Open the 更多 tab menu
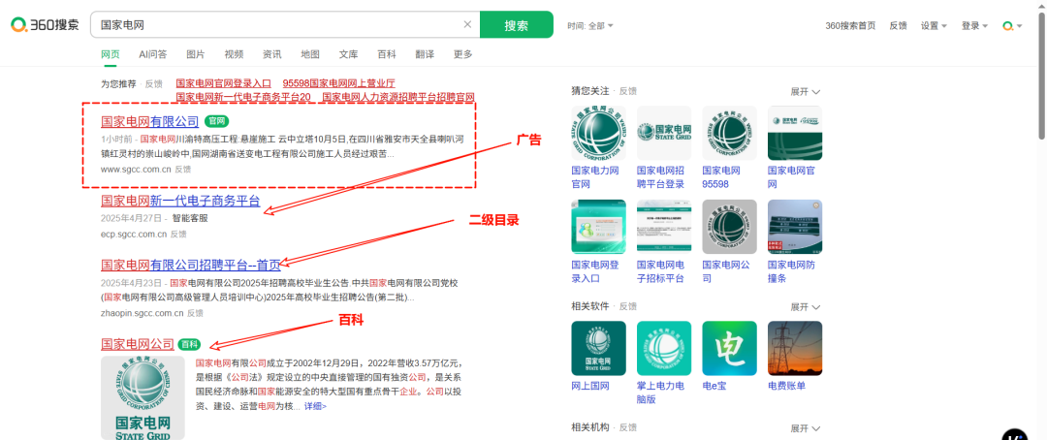The width and height of the screenshot is (1047, 440). pos(462,54)
